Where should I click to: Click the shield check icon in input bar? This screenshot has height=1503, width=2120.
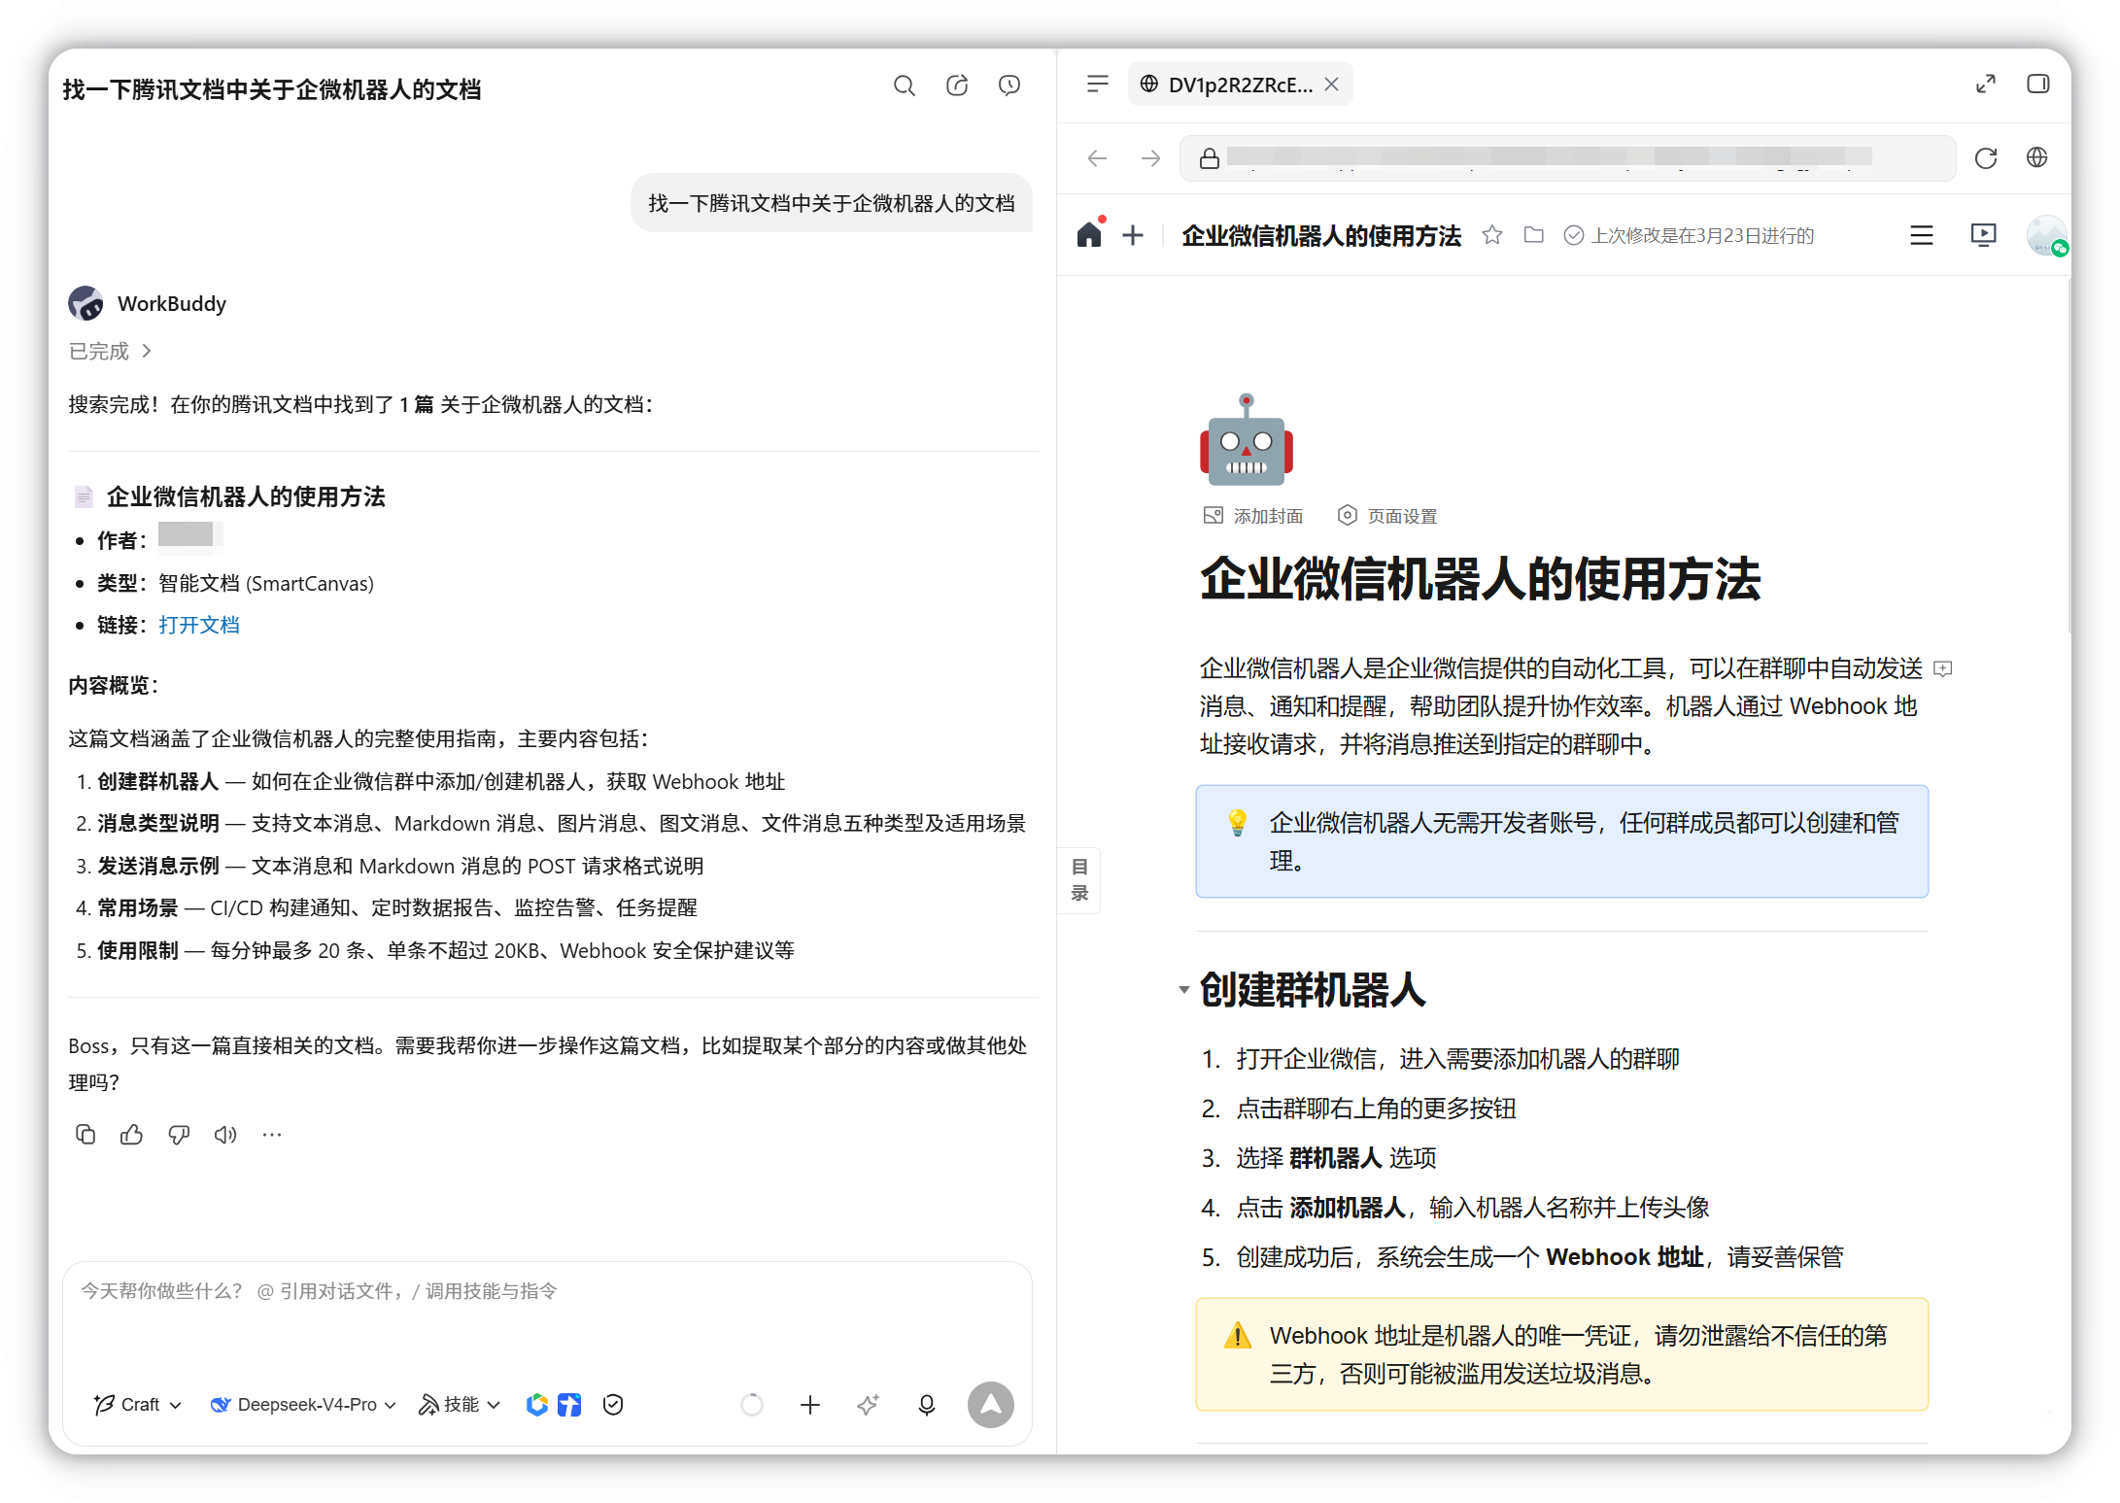pyautogui.click(x=613, y=1405)
